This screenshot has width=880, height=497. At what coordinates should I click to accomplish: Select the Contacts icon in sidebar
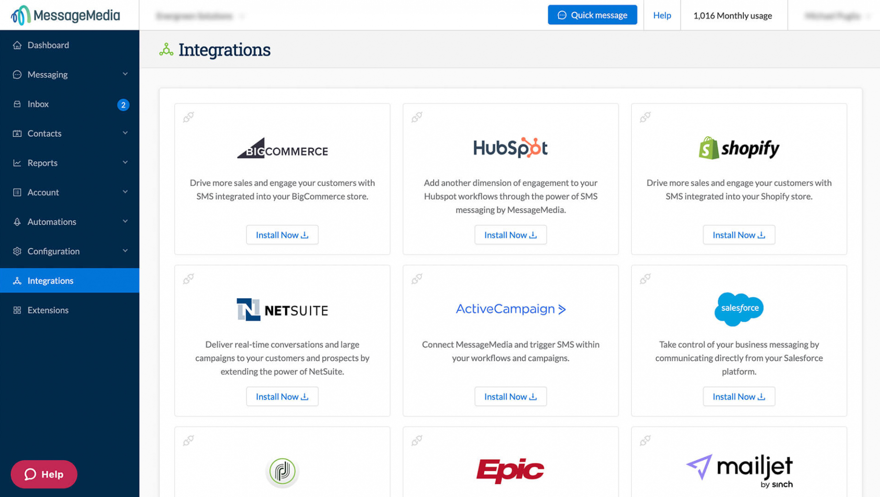(x=17, y=133)
